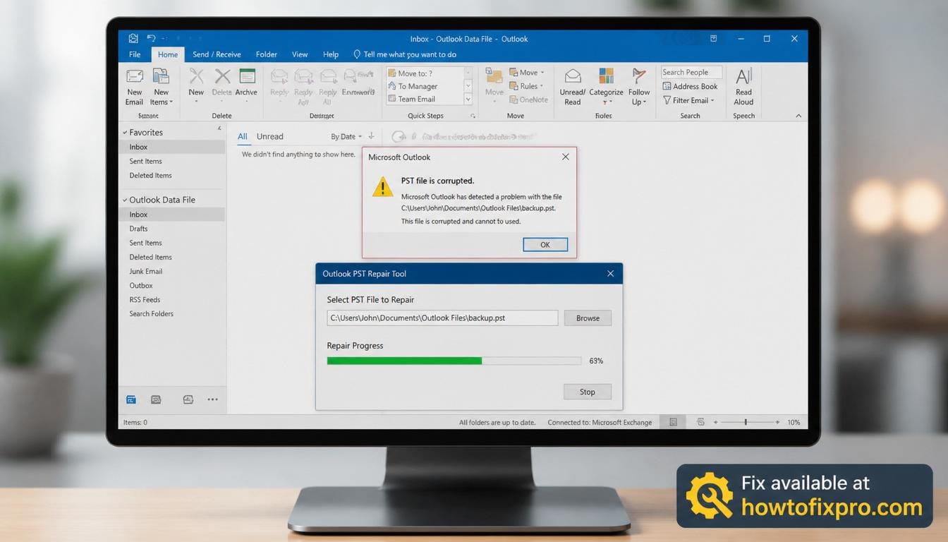
Task: Open the View ribbon tab
Action: [300, 54]
